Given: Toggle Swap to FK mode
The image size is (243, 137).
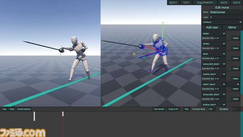Looking at the screenshot, I should tap(174, 109).
